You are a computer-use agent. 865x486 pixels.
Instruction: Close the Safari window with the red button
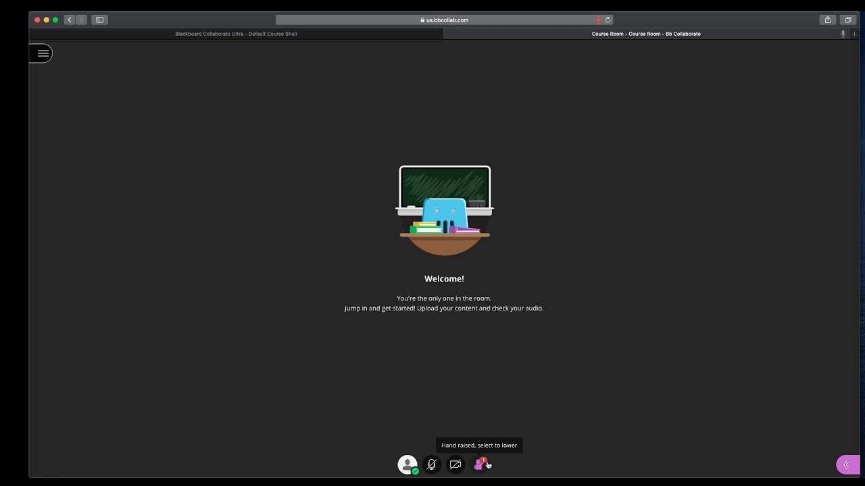pos(37,20)
